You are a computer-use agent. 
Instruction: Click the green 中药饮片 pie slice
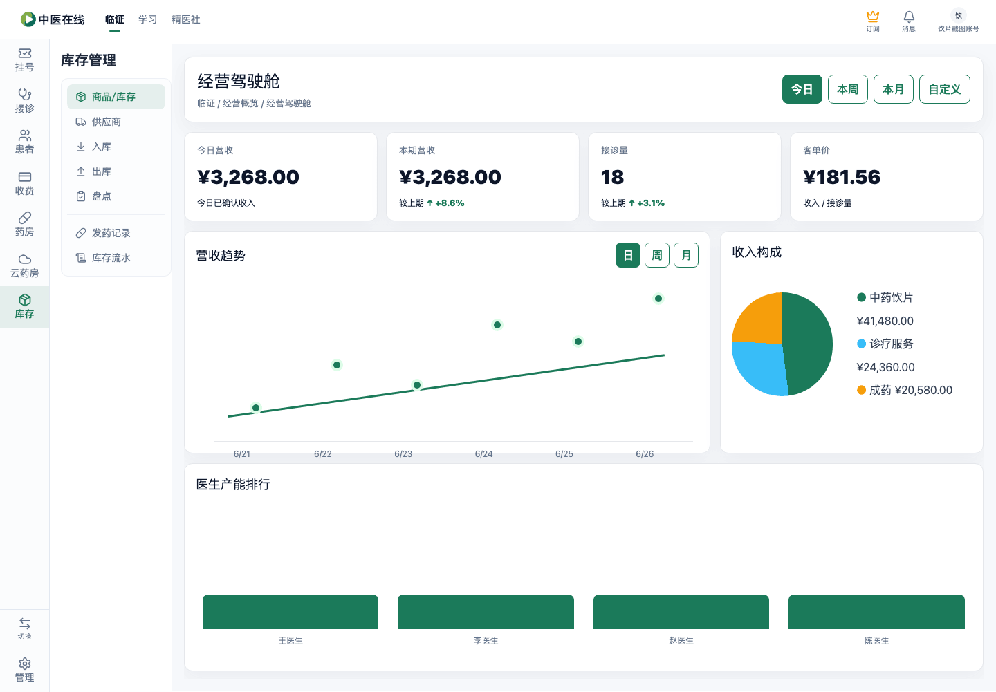809,342
